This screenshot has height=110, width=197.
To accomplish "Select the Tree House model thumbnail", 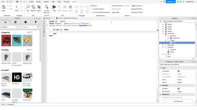I will (27, 94).
